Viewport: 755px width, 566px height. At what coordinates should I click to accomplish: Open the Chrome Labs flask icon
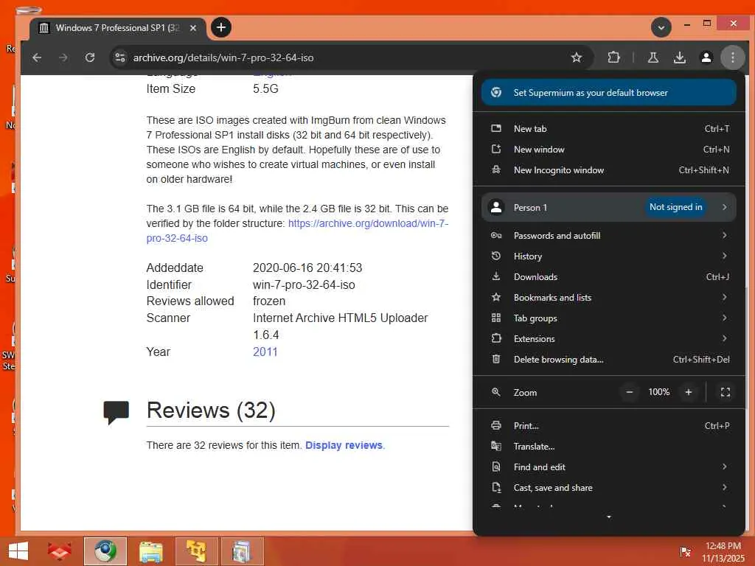(x=653, y=57)
